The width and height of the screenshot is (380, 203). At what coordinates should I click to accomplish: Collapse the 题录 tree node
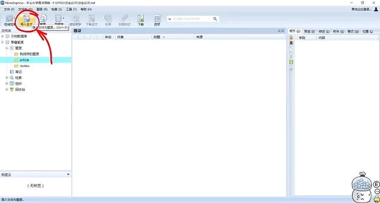coord(7,48)
